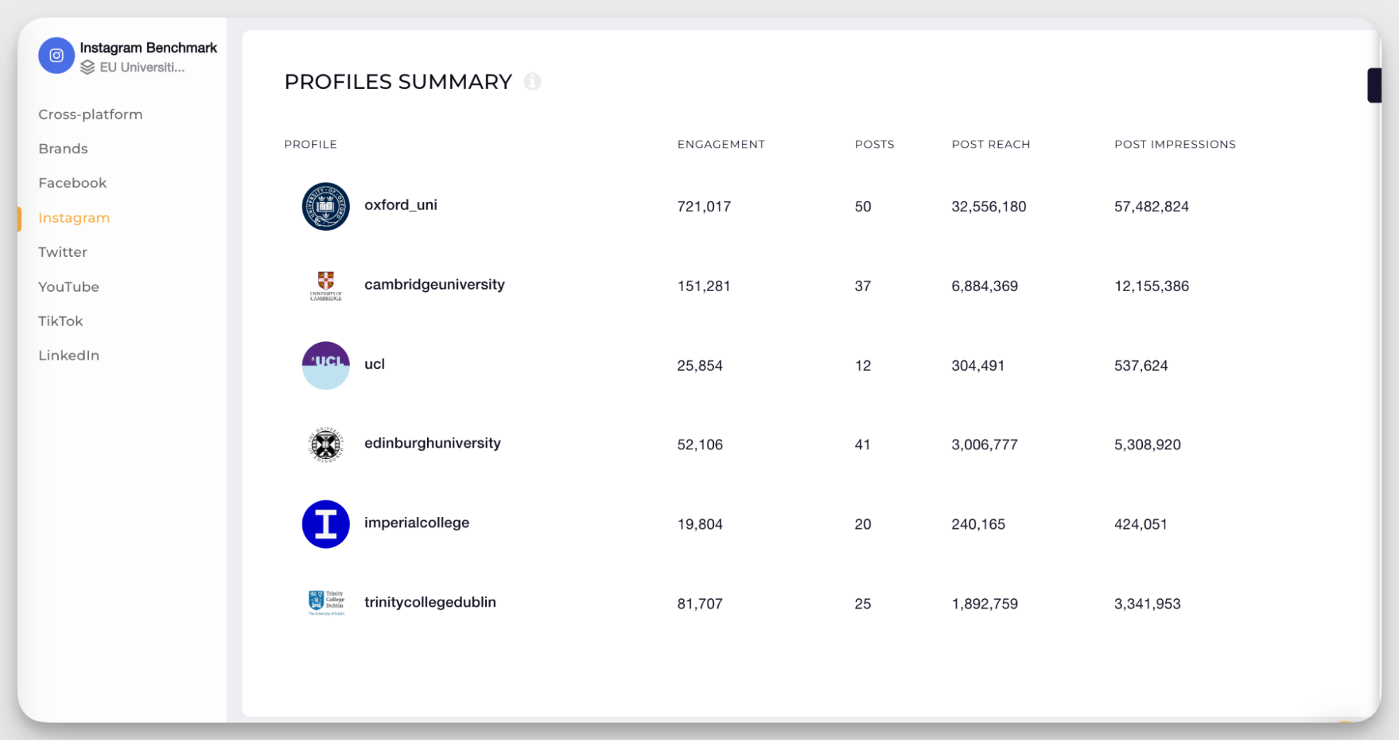Click the EU Universiti... group label
The width and height of the screenshot is (1399, 741).
coord(142,67)
